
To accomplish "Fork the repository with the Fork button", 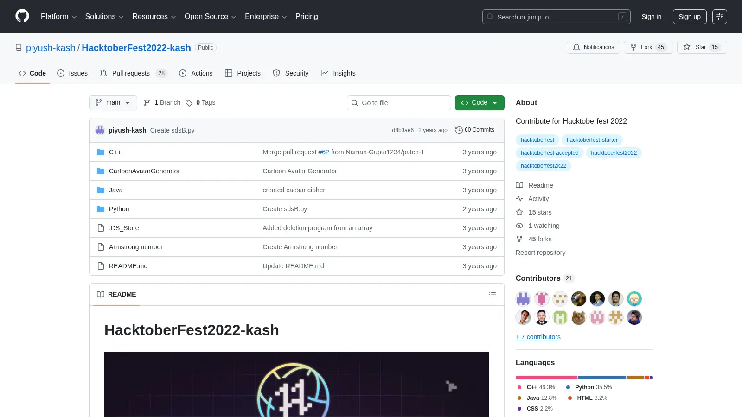I will [648, 47].
